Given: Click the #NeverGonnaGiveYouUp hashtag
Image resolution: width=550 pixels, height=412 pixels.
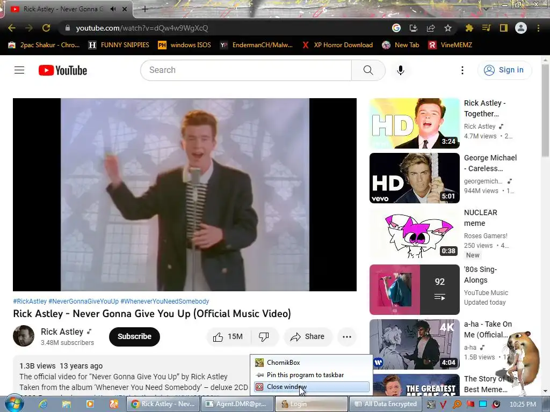Looking at the screenshot, I should pos(83,301).
